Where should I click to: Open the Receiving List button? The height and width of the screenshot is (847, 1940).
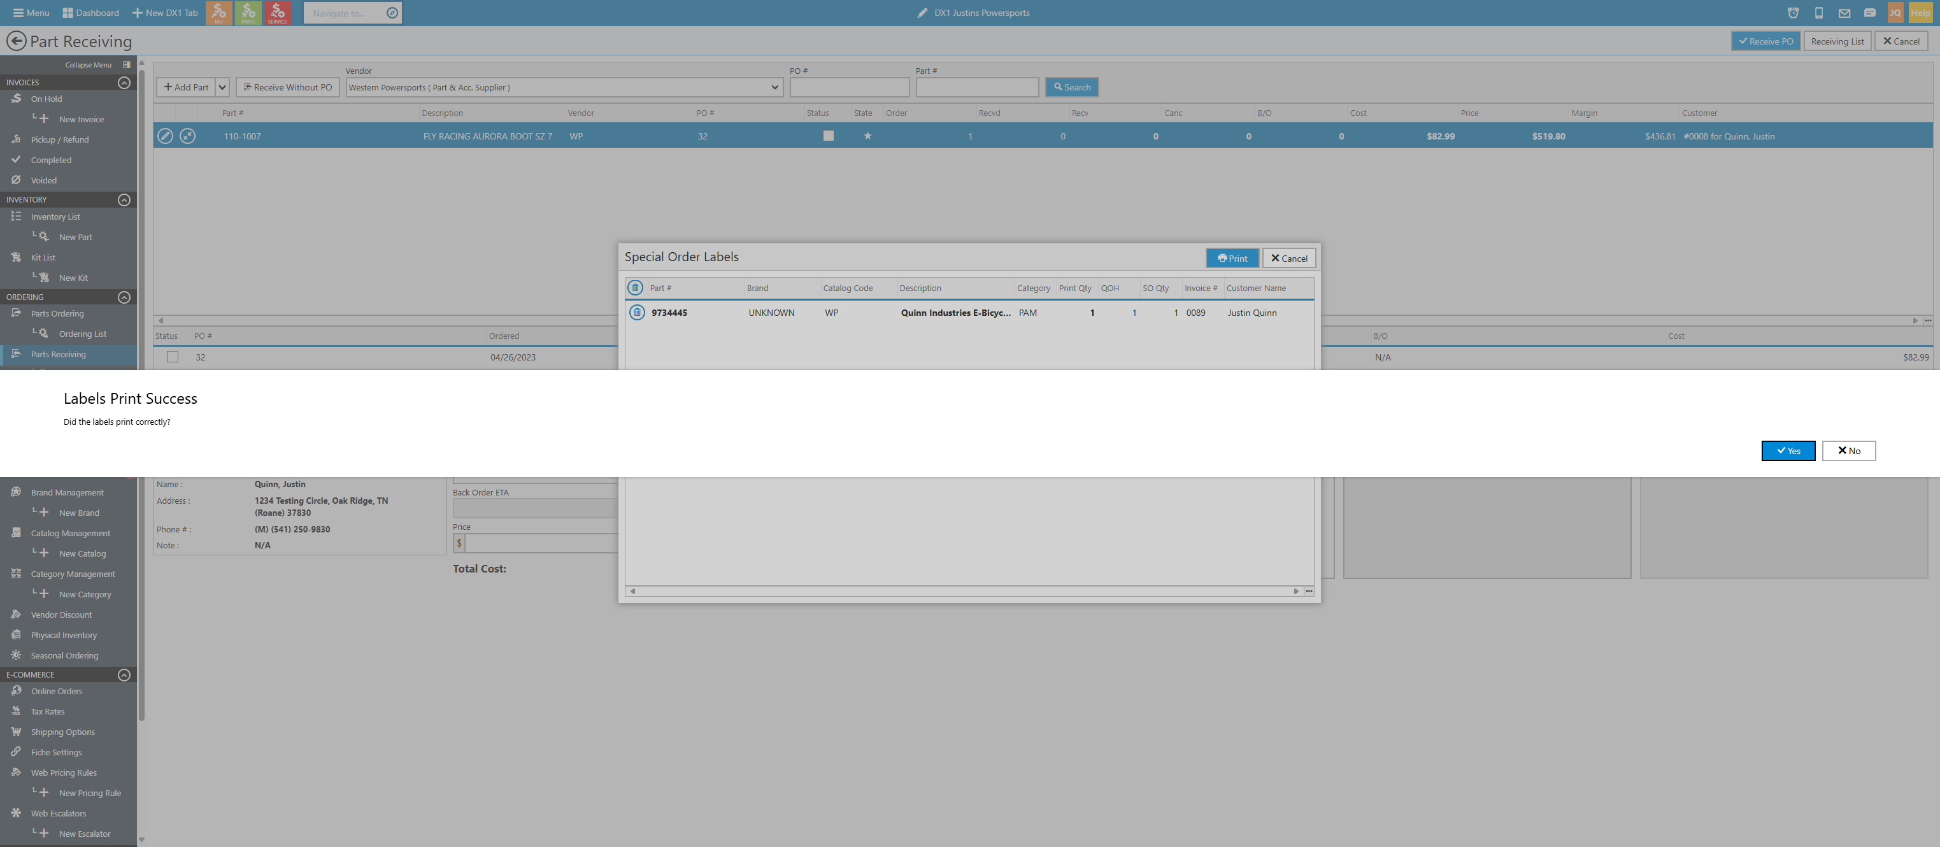click(1837, 41)
